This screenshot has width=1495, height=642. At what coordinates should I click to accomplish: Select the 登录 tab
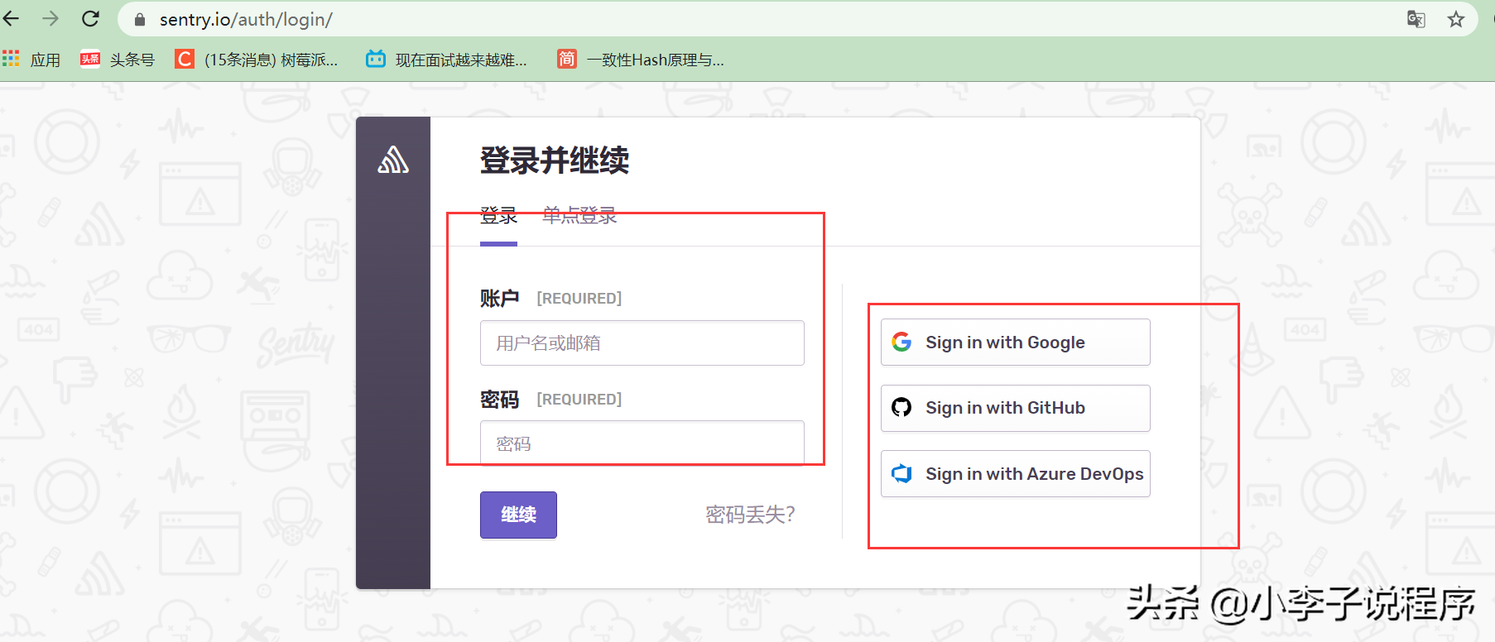pyautogui.click(x=498, y=217)
